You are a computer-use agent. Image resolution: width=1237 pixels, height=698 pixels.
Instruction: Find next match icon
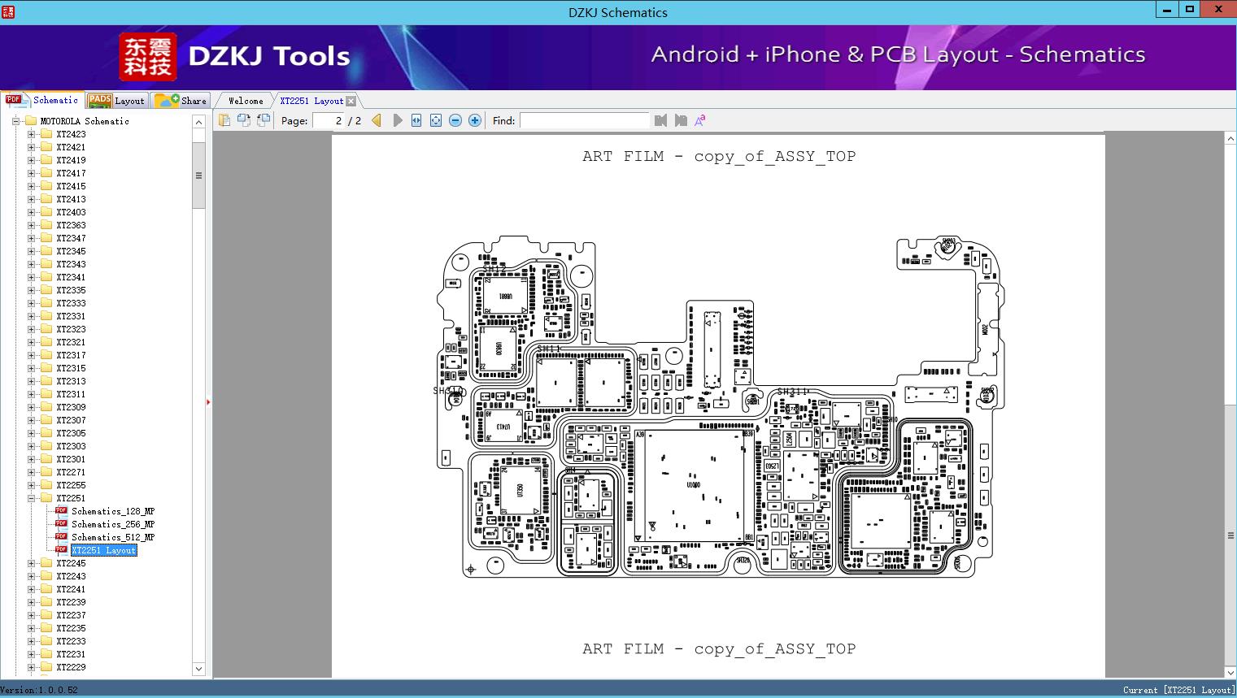681,120
